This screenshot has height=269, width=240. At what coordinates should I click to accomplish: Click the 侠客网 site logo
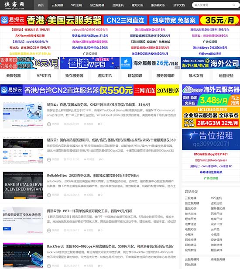[x=14, y=5]
